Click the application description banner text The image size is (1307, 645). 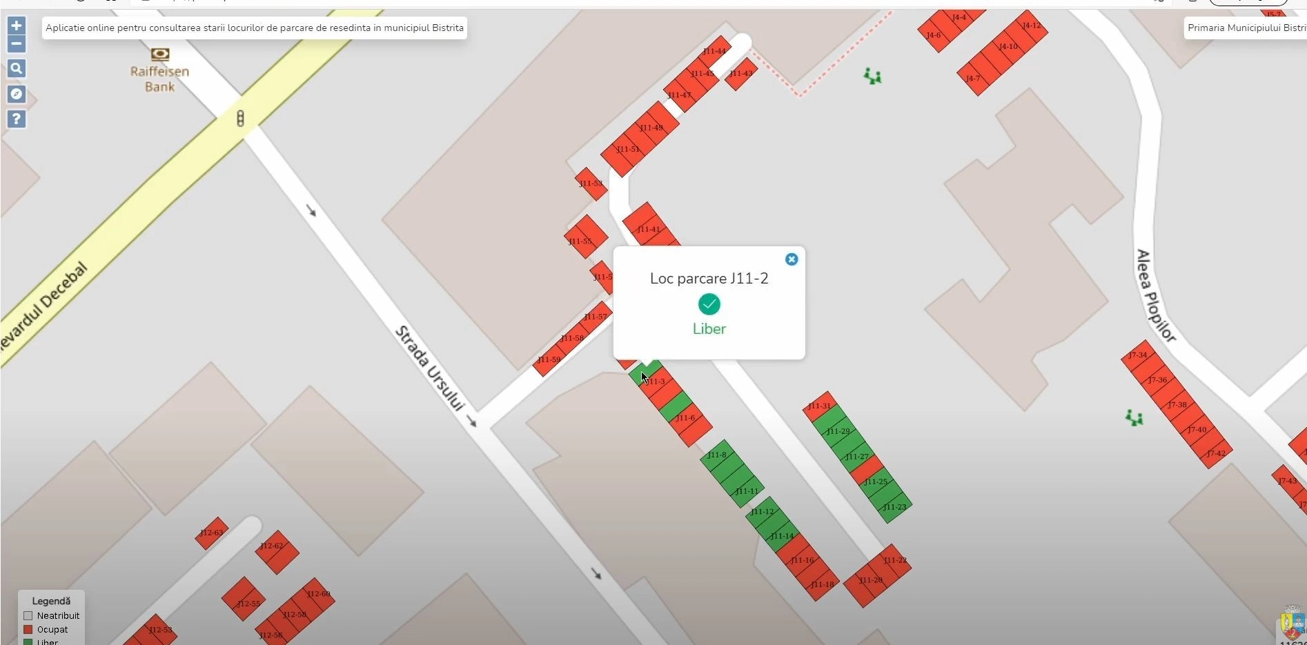(x=254, y=28)
